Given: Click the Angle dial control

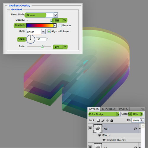Looking at the screenshot, I should tap(30, 39).
